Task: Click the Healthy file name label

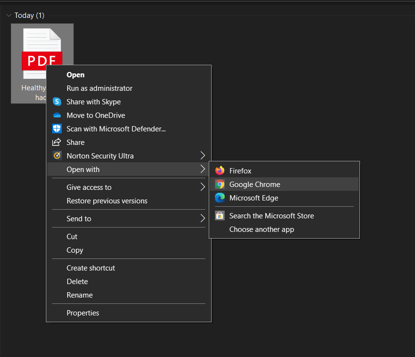Action: click(x=34, y=93)
